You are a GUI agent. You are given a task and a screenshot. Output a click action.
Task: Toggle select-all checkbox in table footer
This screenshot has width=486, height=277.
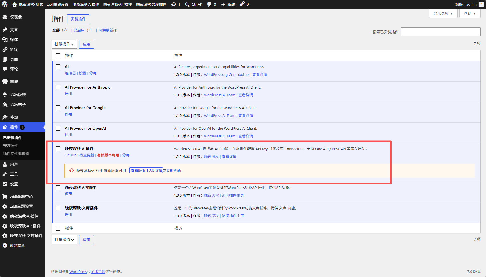coord(58,228)
